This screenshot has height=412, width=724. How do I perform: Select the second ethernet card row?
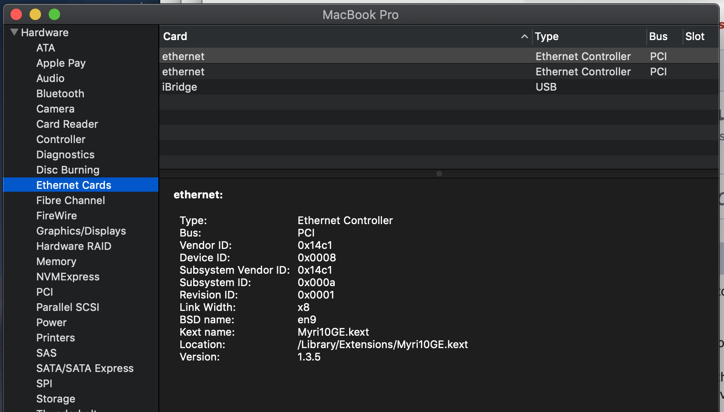click(439, 72)
